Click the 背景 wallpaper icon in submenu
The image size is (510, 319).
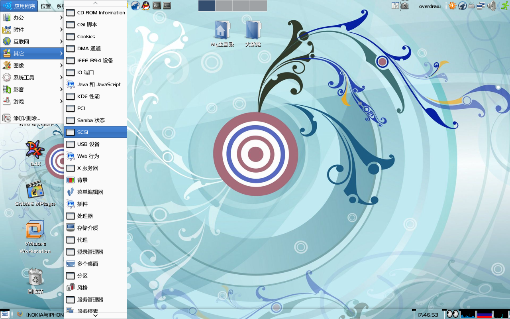click(71, 180)
